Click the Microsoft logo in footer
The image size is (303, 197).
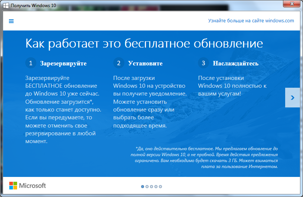coord(27,185)
